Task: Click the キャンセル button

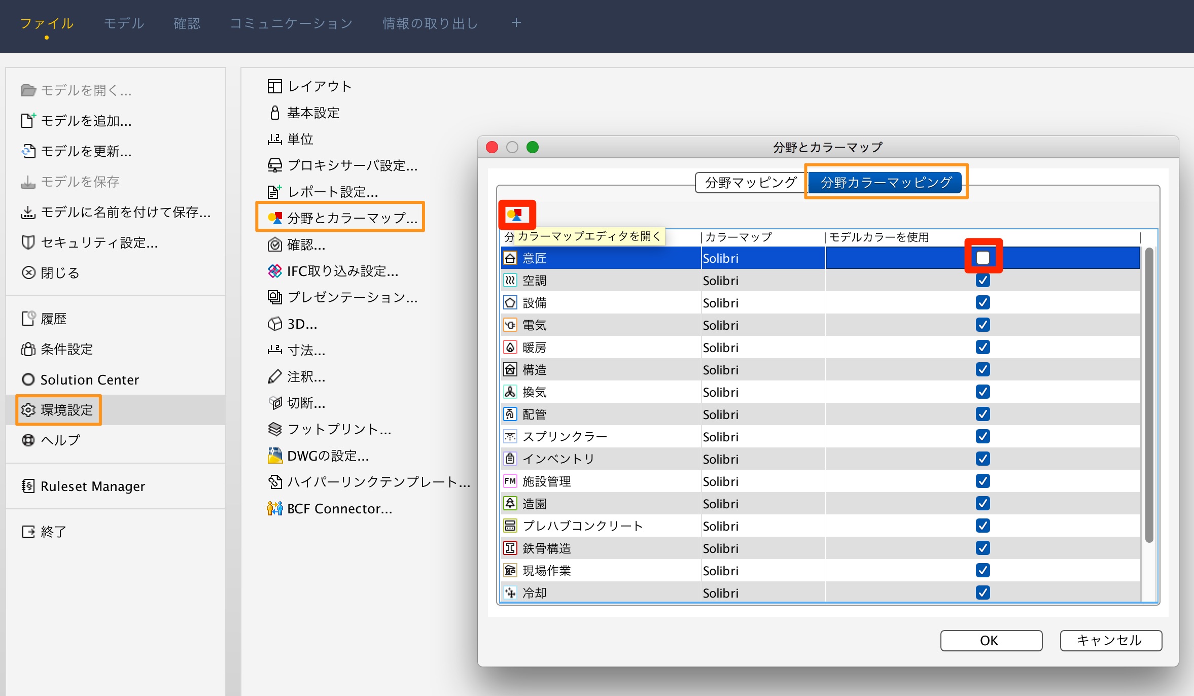Action: click(1110, 640)
